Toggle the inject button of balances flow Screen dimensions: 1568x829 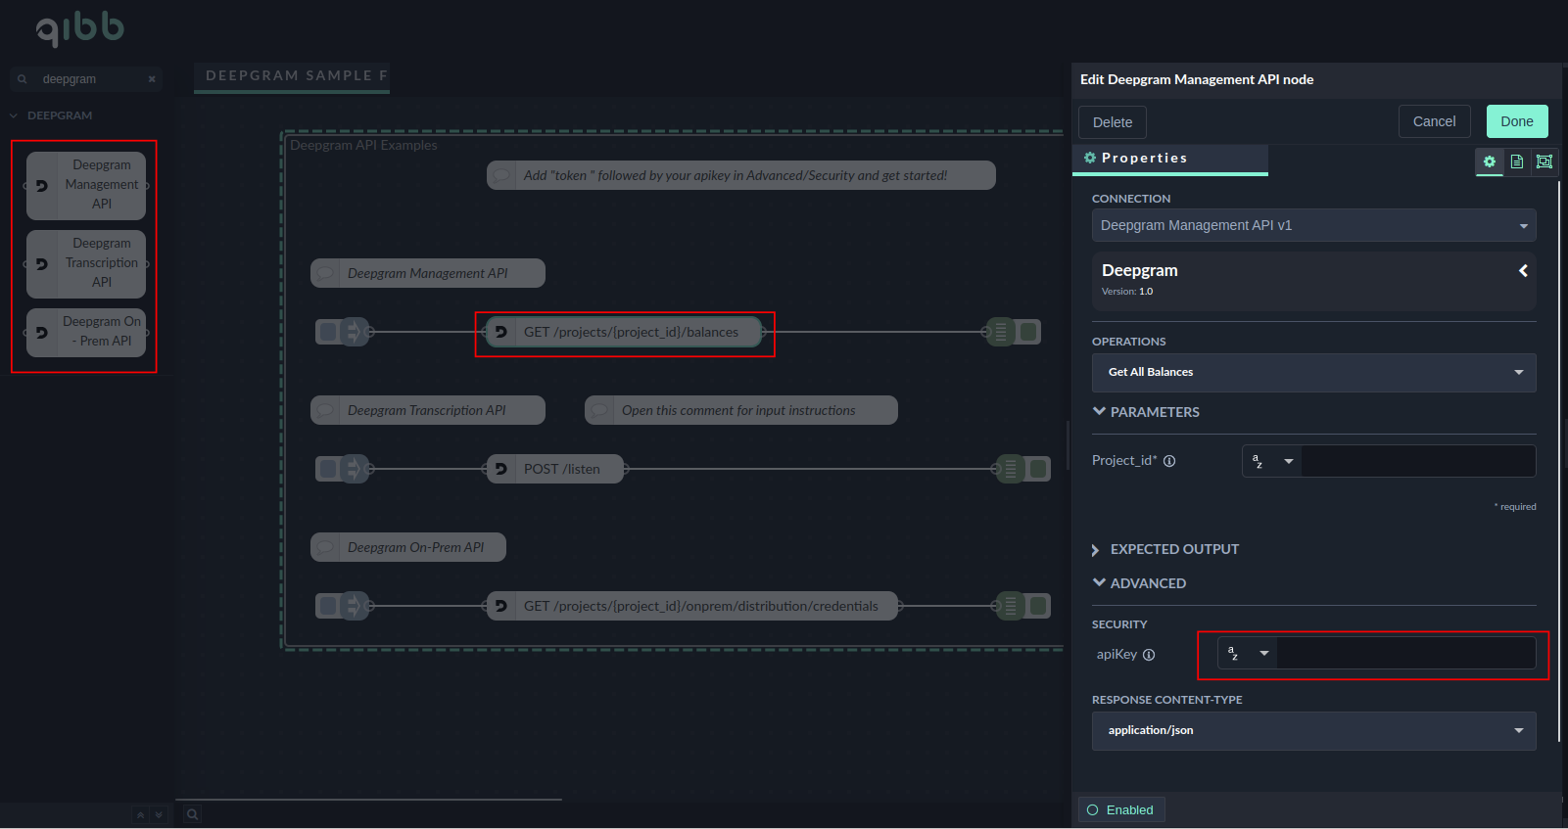click(x=327, y=332)
